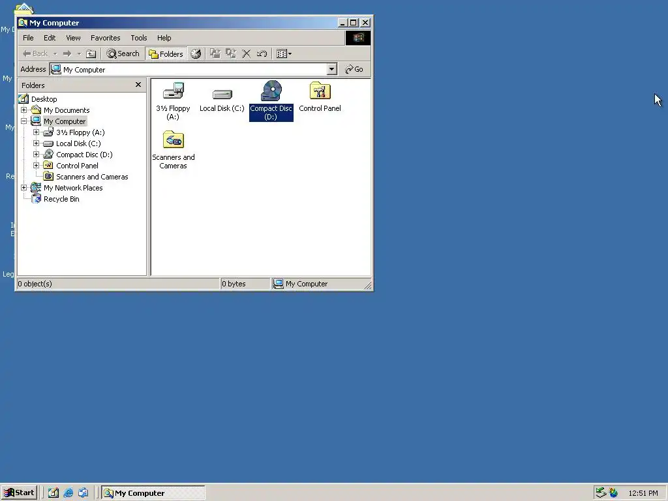This screenshot has width=668, height=501.
Task: Click the Move To toolbar icon
Action: tap(215, 53)
